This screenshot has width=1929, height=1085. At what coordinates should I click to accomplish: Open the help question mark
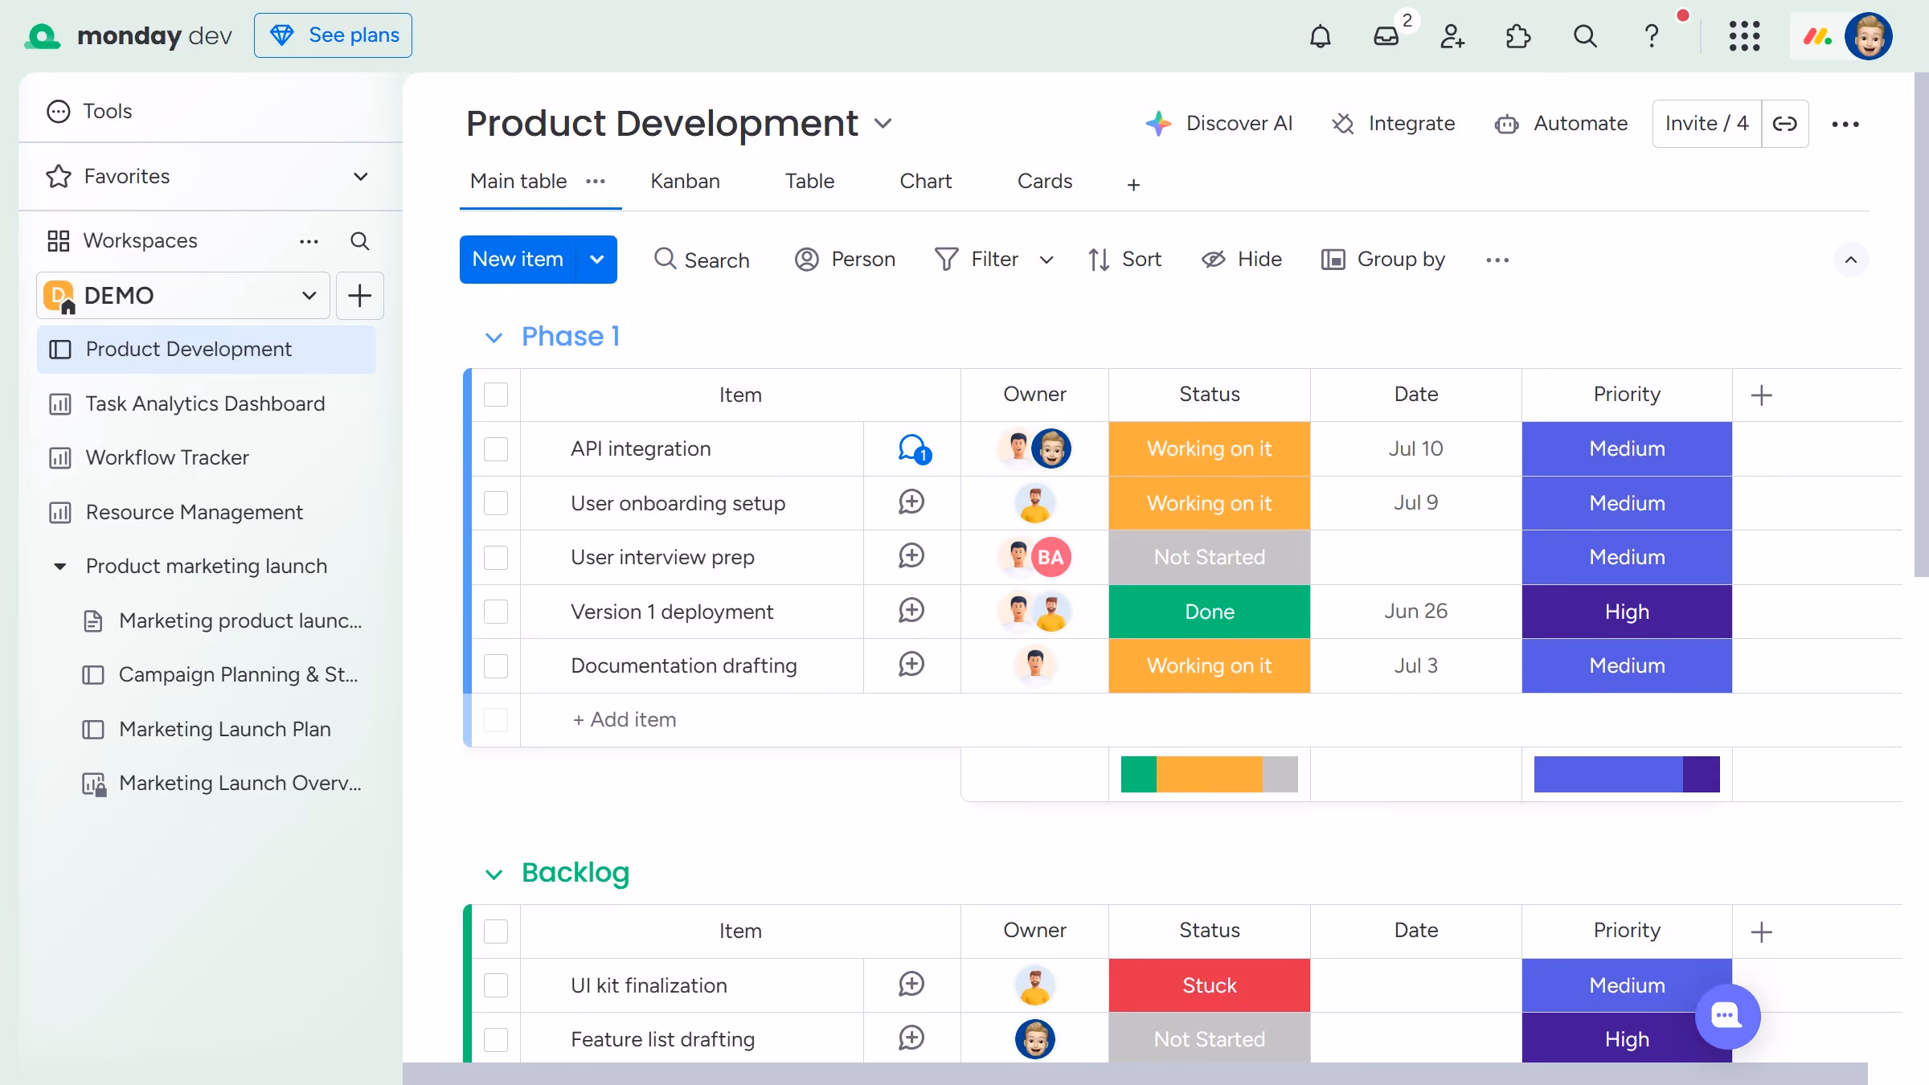(x=1652, y=36)
